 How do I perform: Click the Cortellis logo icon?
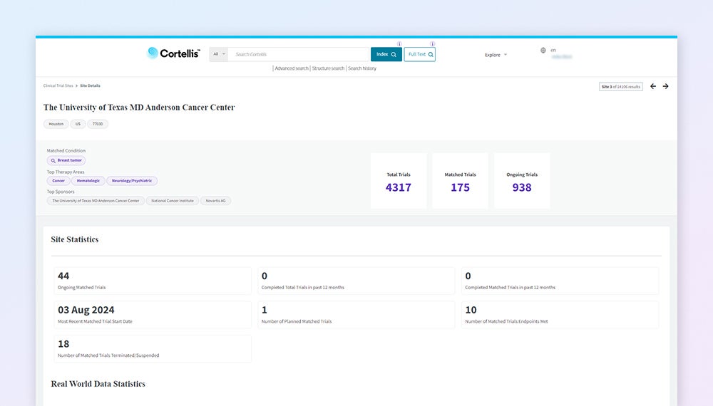(153, 53)
